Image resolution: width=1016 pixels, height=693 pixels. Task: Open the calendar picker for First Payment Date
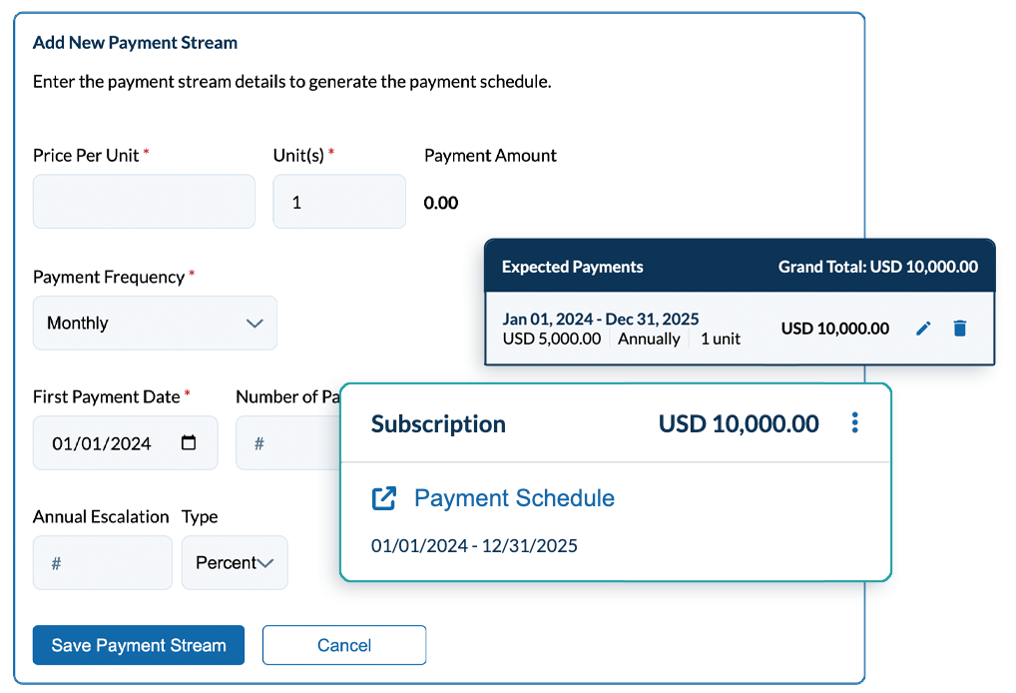click(x=189, y=442)
